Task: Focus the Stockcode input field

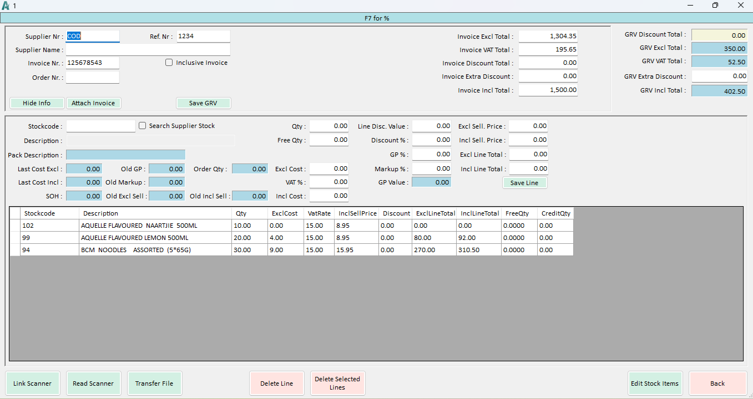Action: click(100, 126)
